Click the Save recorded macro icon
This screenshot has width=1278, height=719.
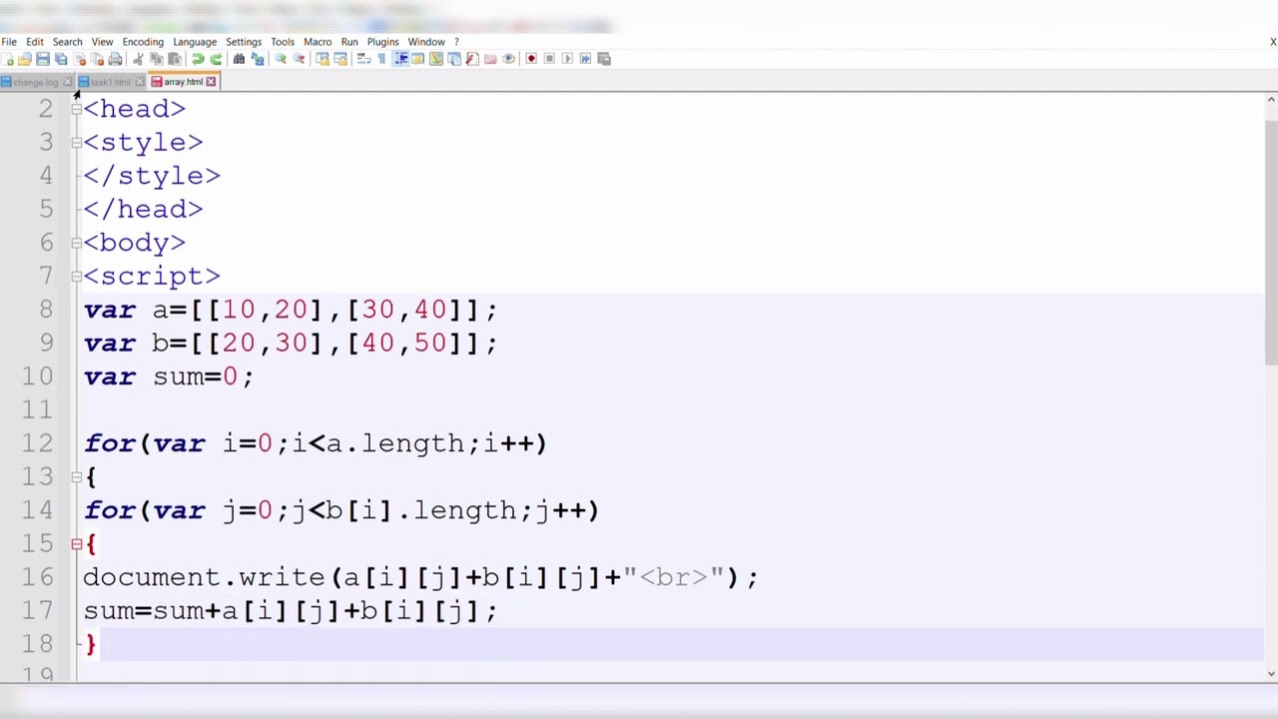(604, 59)
